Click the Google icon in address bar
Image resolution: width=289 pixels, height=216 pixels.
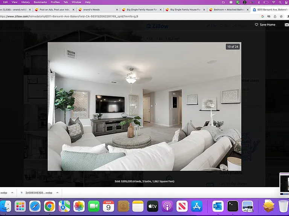262,16
